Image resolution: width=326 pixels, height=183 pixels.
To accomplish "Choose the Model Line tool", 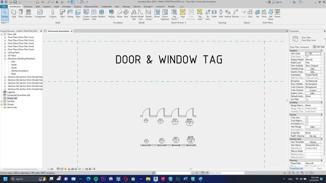I will (140, 15).
